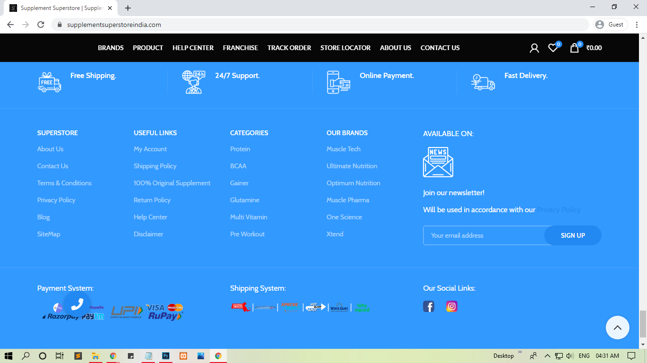Click the page scrollbar up arrow

tap(642, 37)
